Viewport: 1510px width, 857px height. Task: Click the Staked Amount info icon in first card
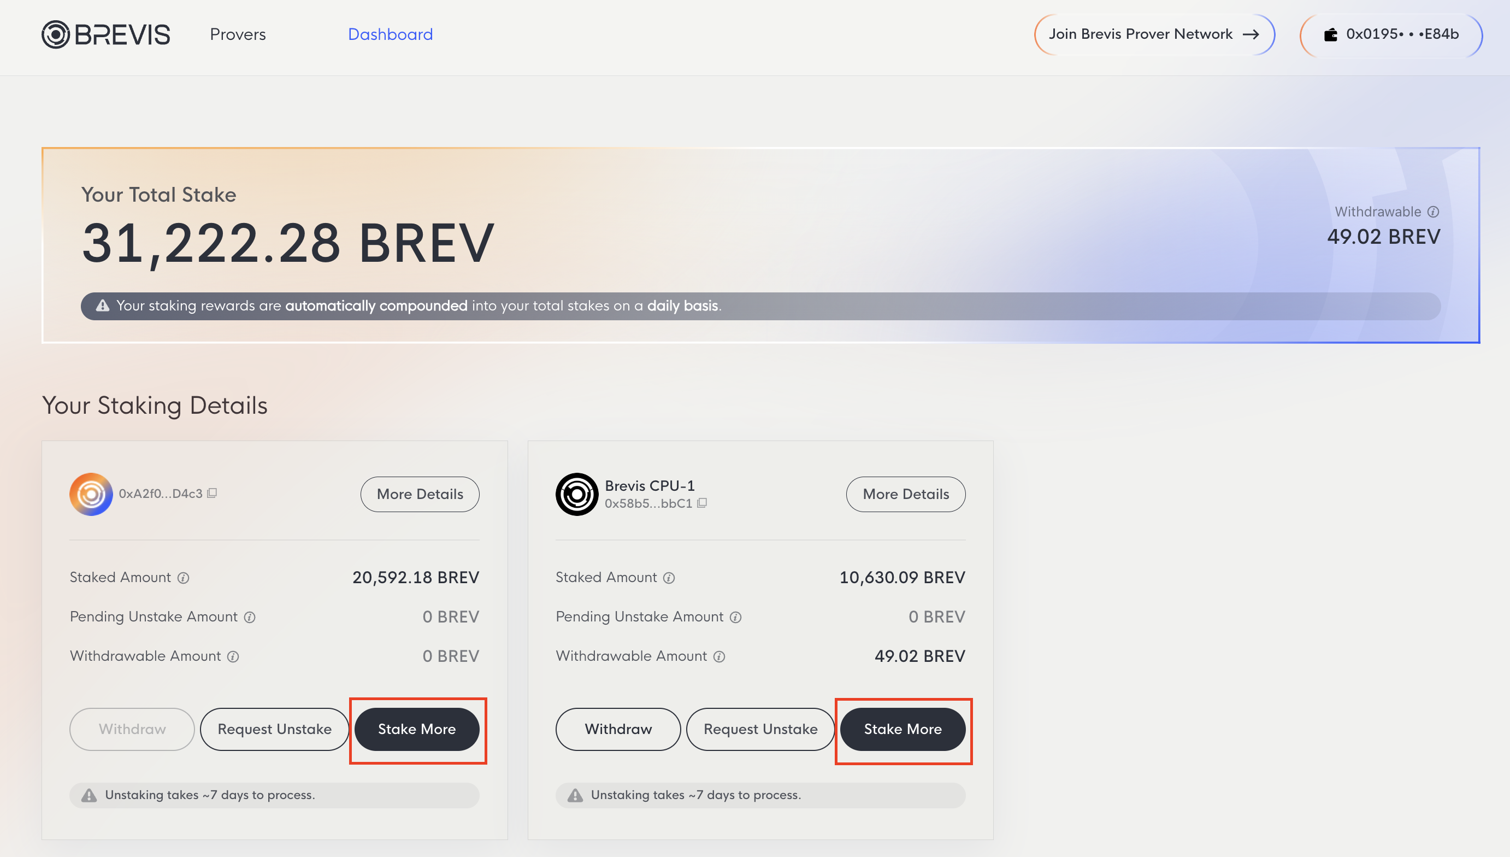coord(184,578)
